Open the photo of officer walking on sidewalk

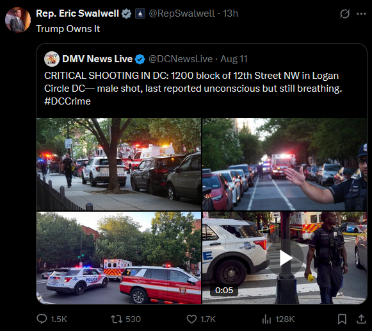(x=118, y=164)
